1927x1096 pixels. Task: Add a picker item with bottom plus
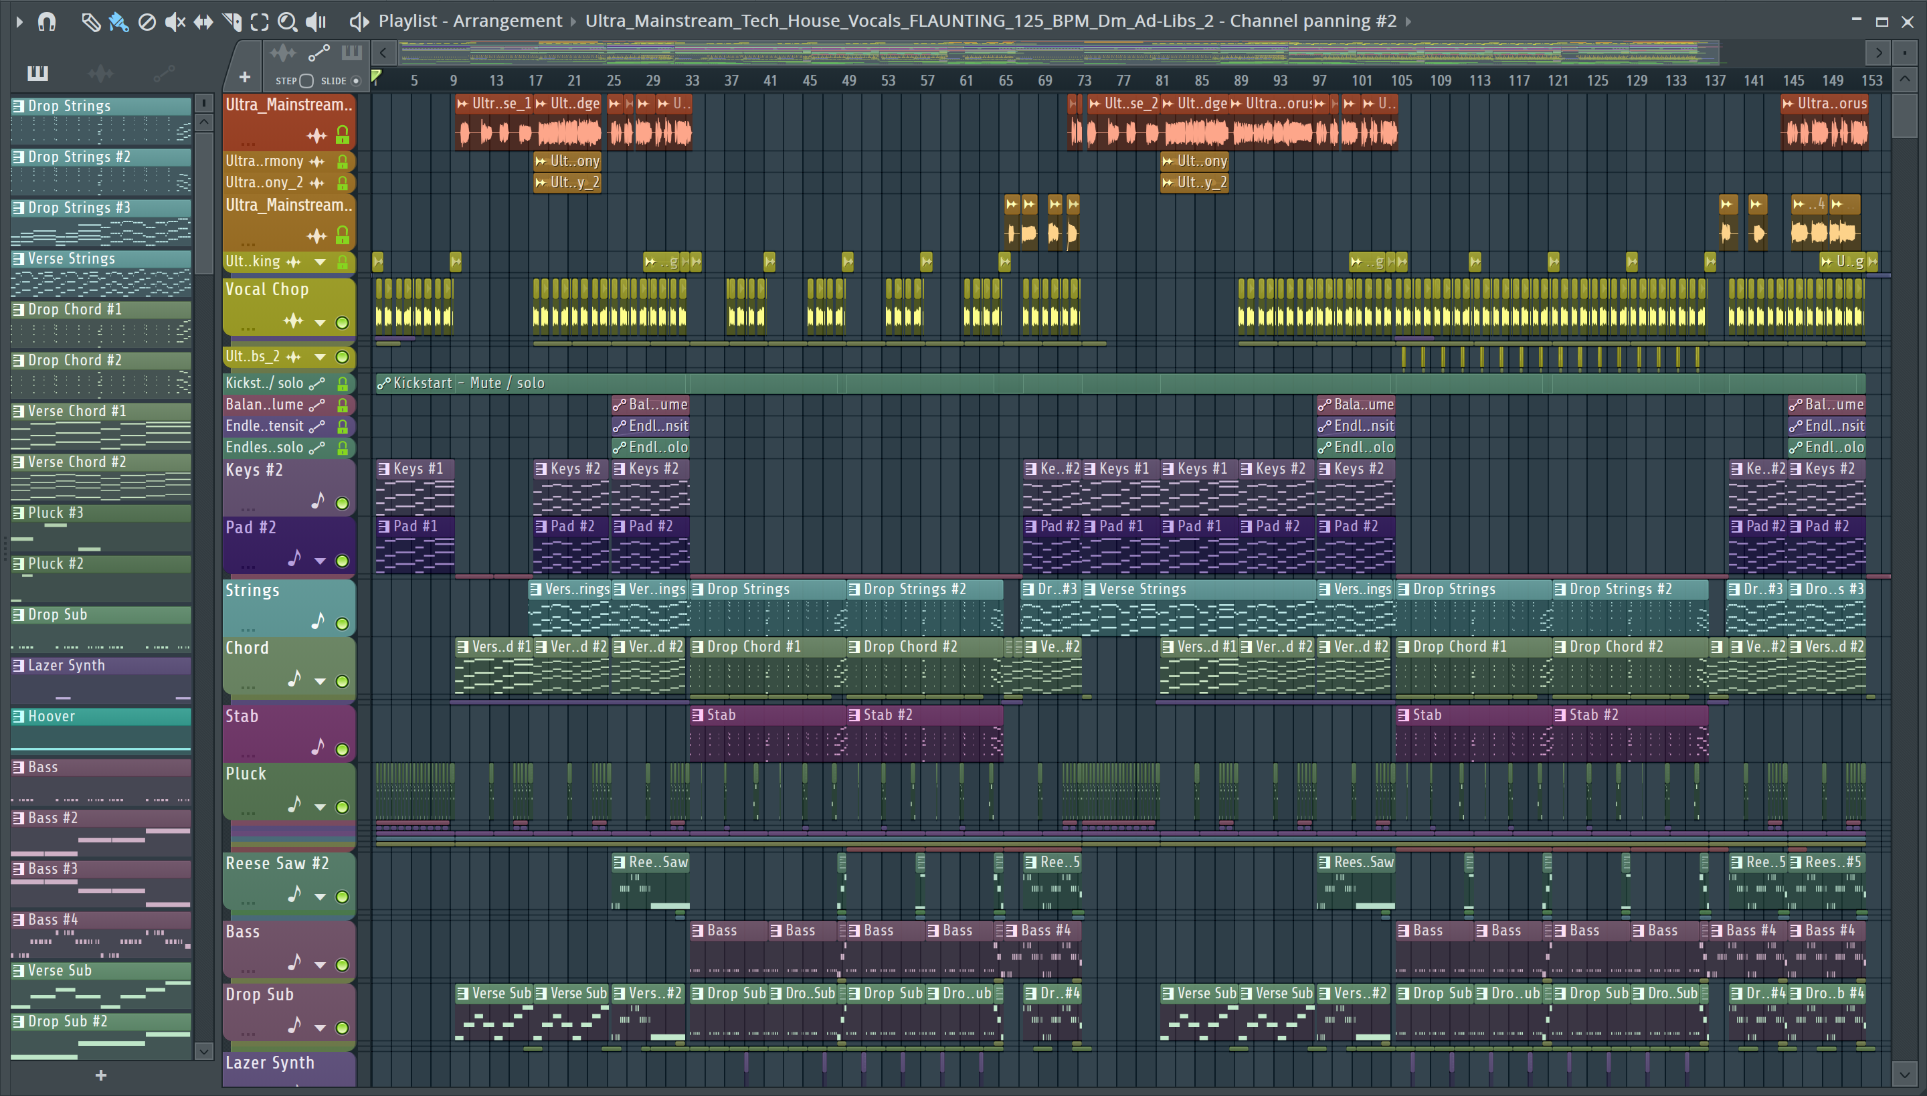(101, 1075)
